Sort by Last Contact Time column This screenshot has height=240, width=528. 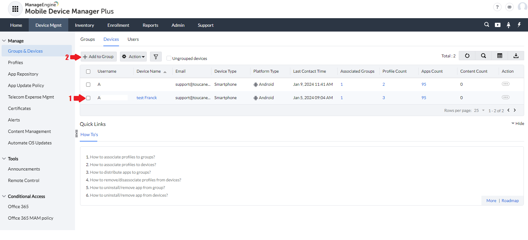click(x=309, y=71)
